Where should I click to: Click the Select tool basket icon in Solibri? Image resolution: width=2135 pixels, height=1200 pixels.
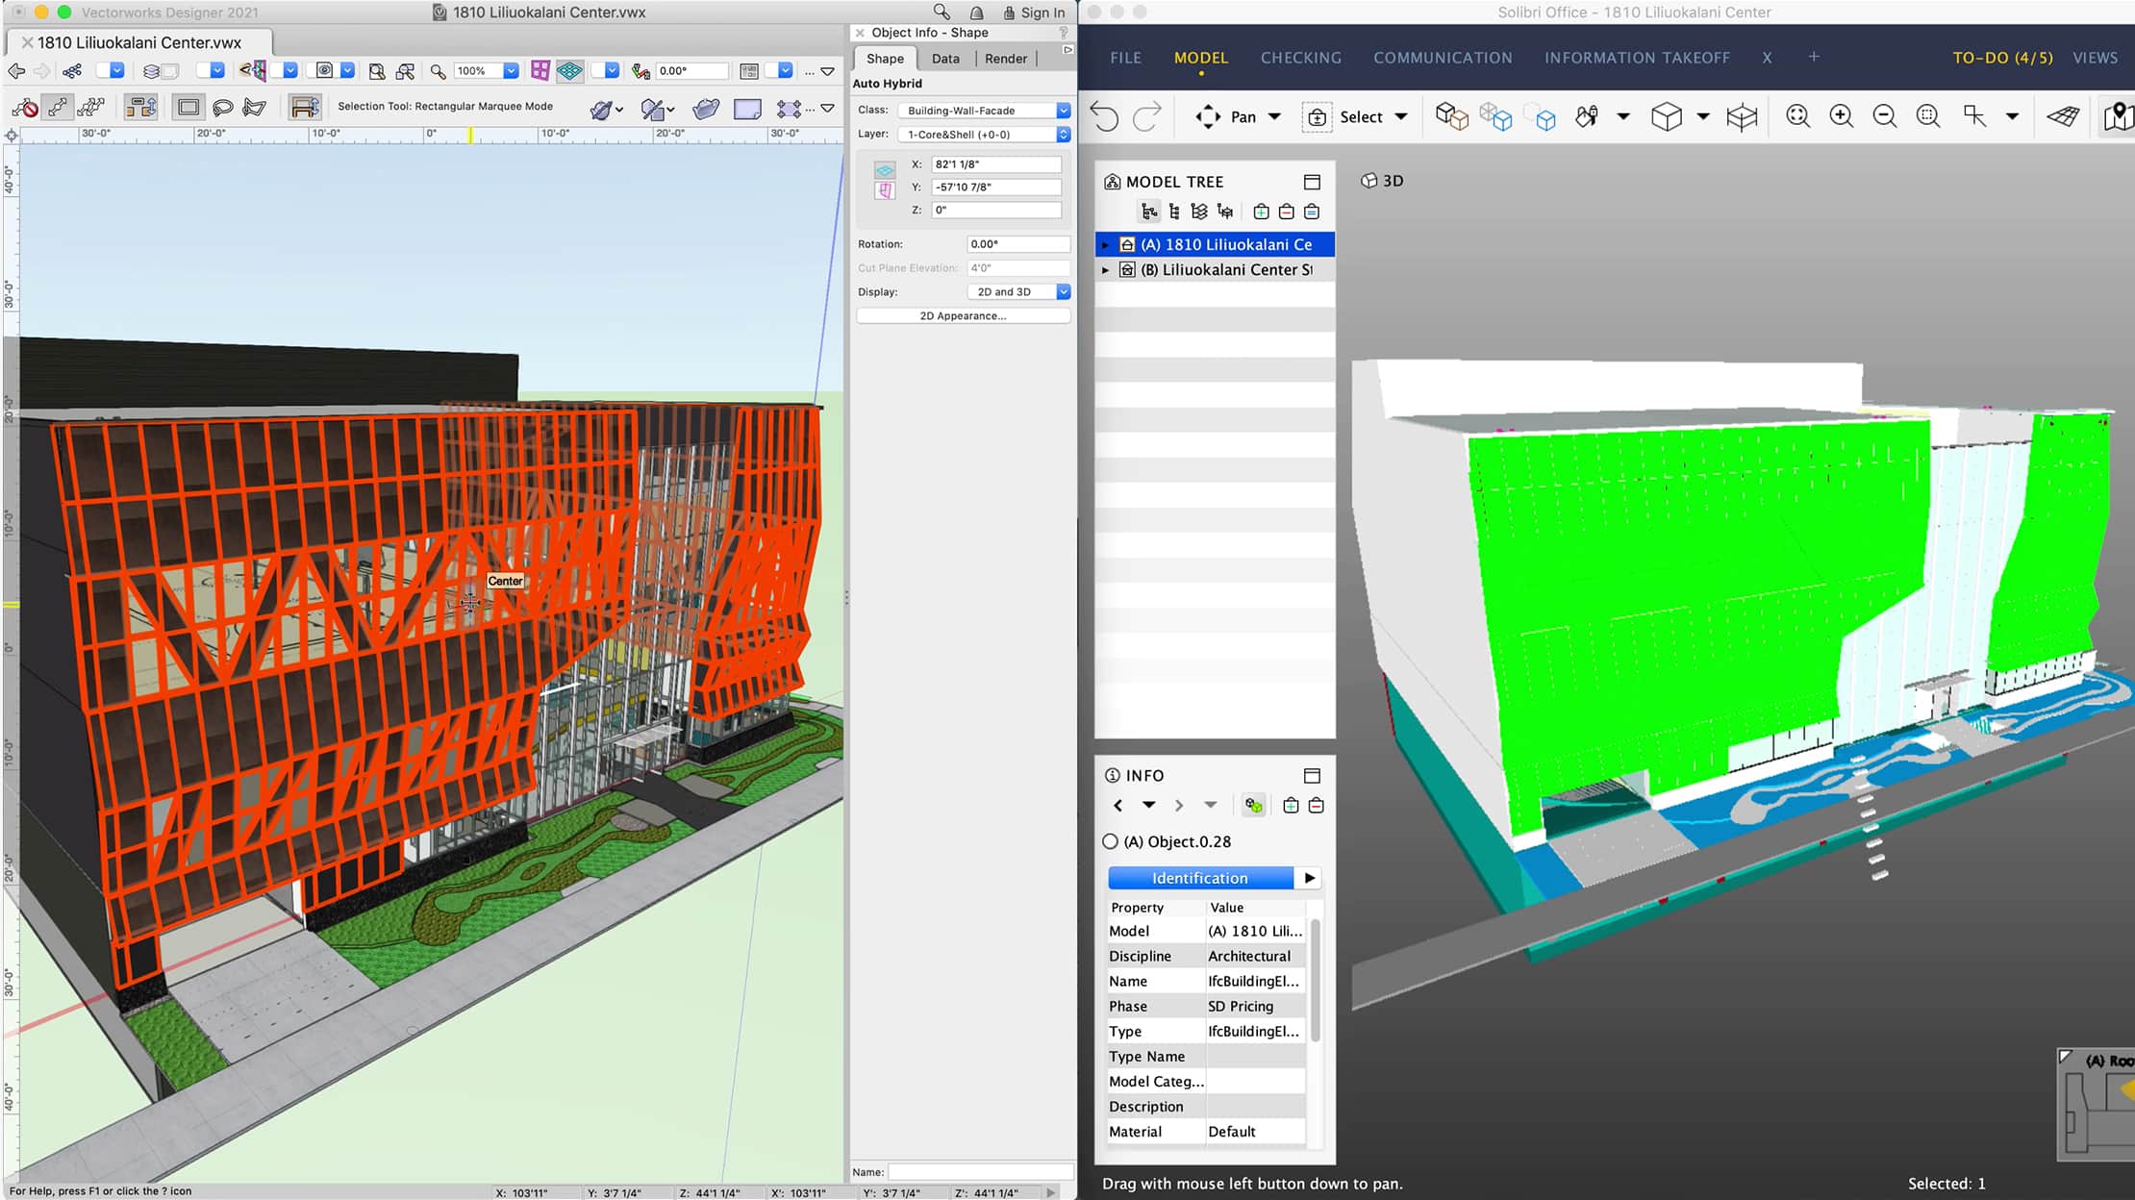1317,116
